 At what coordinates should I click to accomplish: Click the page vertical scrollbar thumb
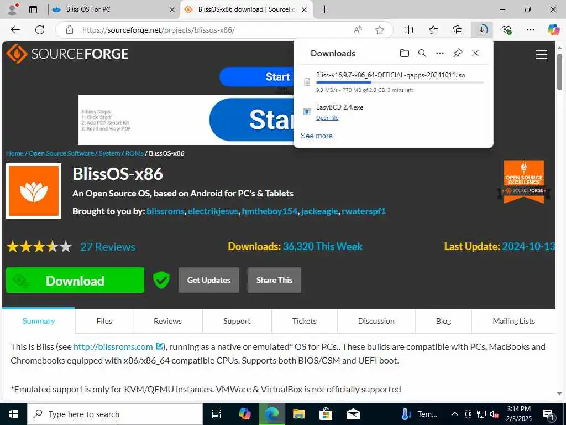click(x=559, y=71)
